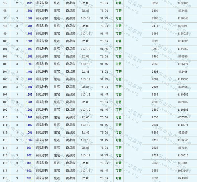The image size is (197, 182).
Task: Click room 1801 link
Action: tap(29, 11)
